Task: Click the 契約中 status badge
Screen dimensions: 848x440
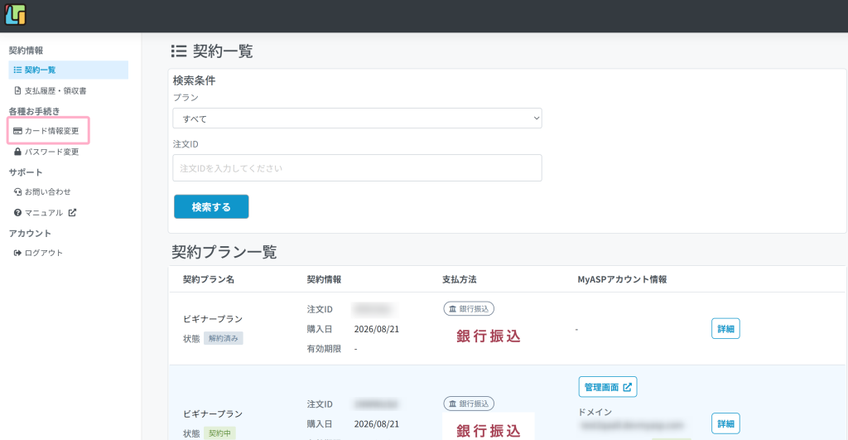Action: [219, 433]
